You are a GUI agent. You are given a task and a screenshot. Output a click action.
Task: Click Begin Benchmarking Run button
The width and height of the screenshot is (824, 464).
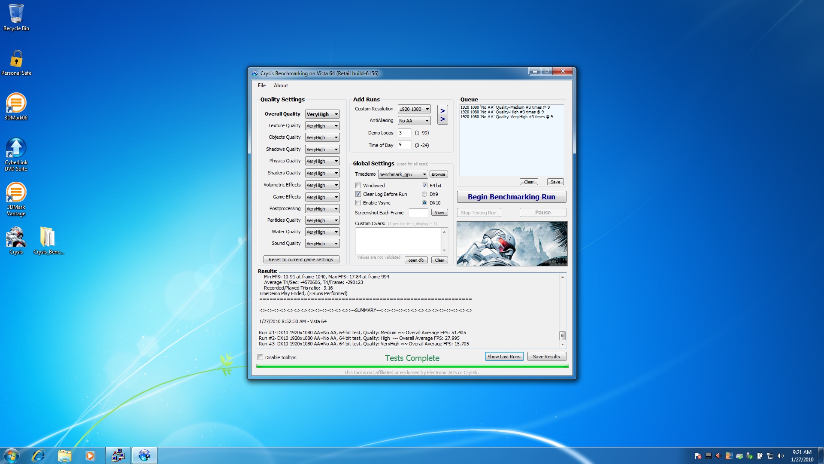click(x=512, y=197)
